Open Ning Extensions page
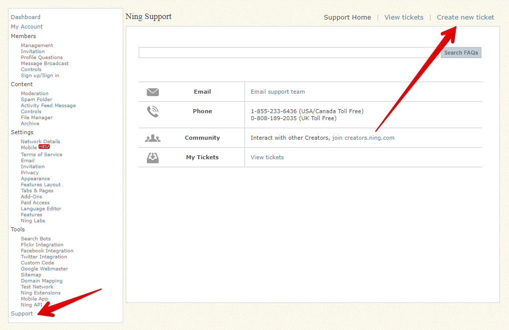 41,293
